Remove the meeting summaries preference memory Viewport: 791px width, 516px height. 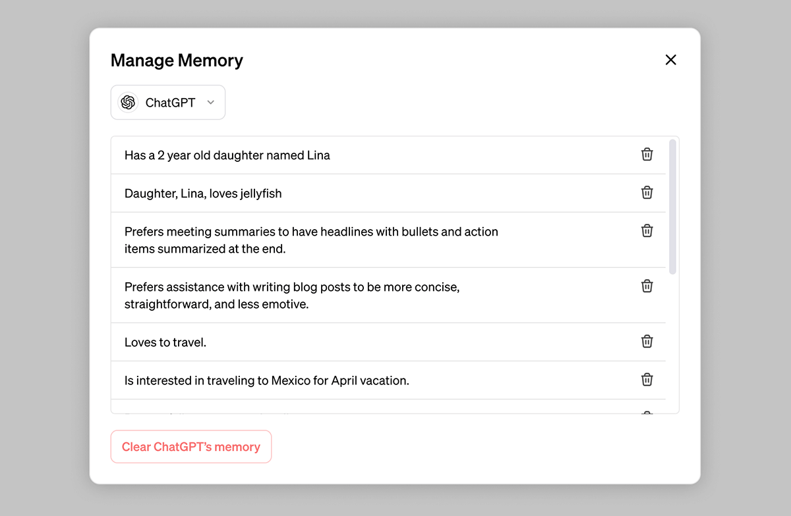point(647,230)
